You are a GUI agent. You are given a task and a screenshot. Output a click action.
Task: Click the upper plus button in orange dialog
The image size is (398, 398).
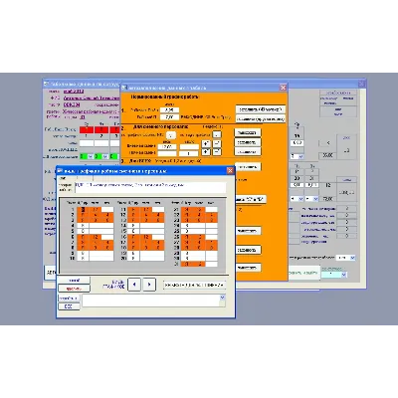(206, 143)
